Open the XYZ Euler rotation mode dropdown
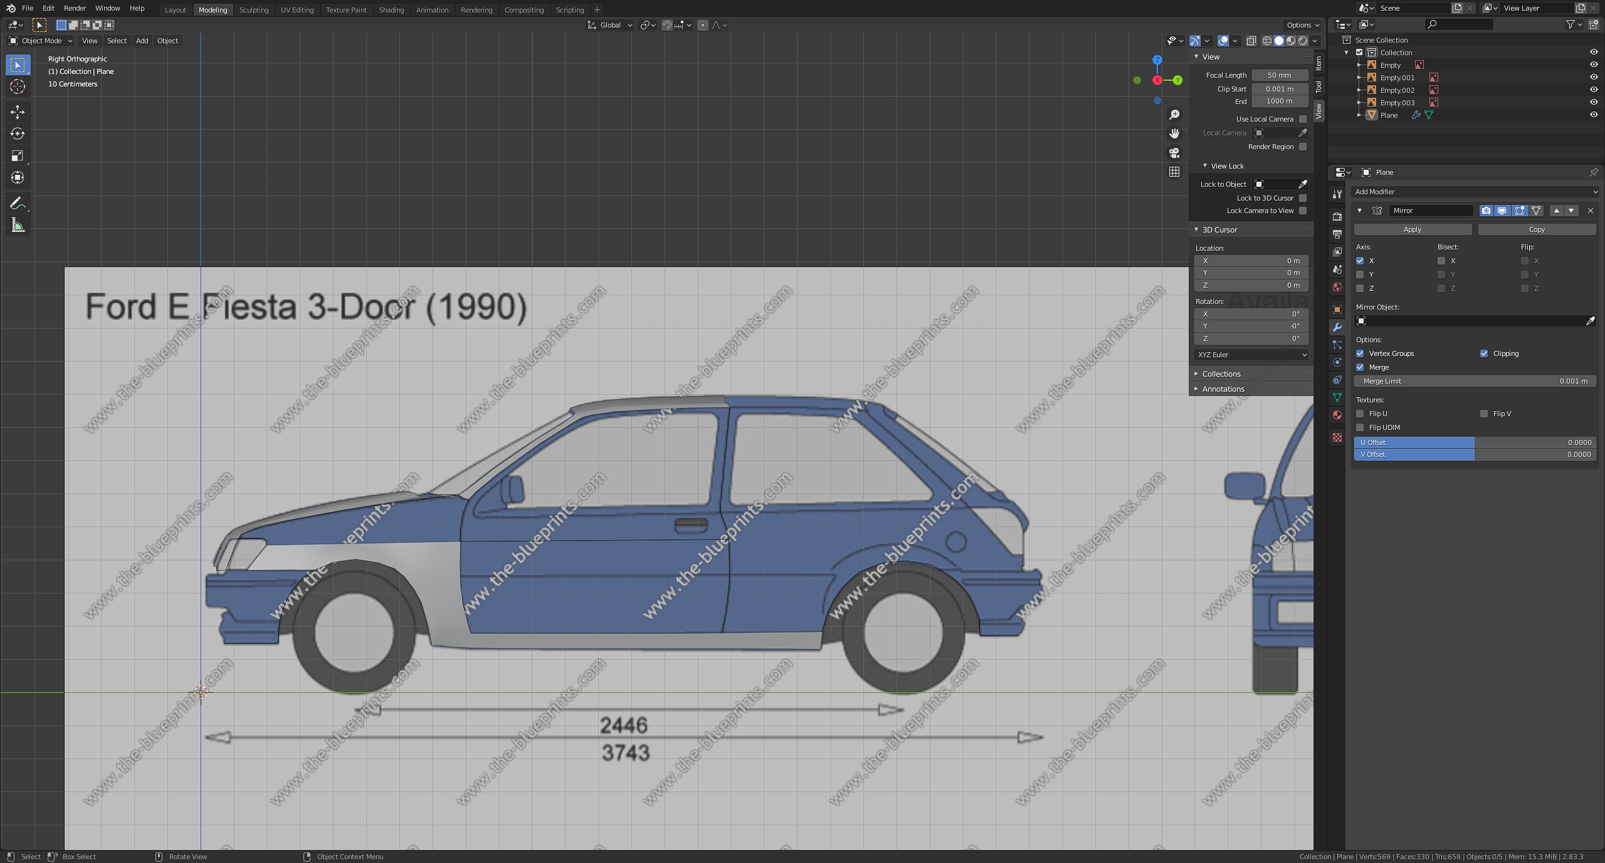This screenshot has width=1605, height=863. click(x=1251, y=355)
